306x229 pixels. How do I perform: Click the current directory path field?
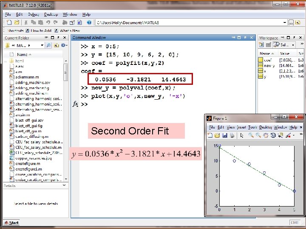(189, 22)
